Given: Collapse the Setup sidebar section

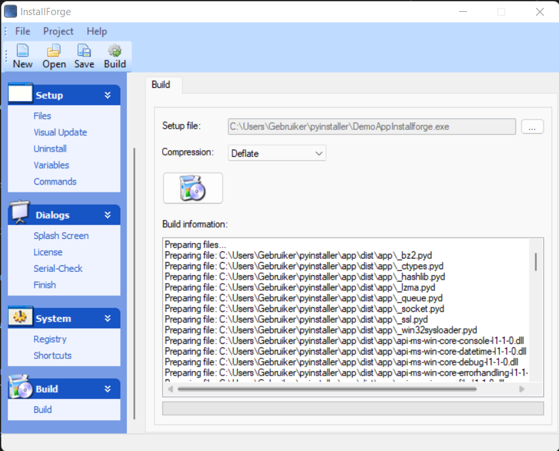Looking at the screenshot, I should (x=108, y=95).
